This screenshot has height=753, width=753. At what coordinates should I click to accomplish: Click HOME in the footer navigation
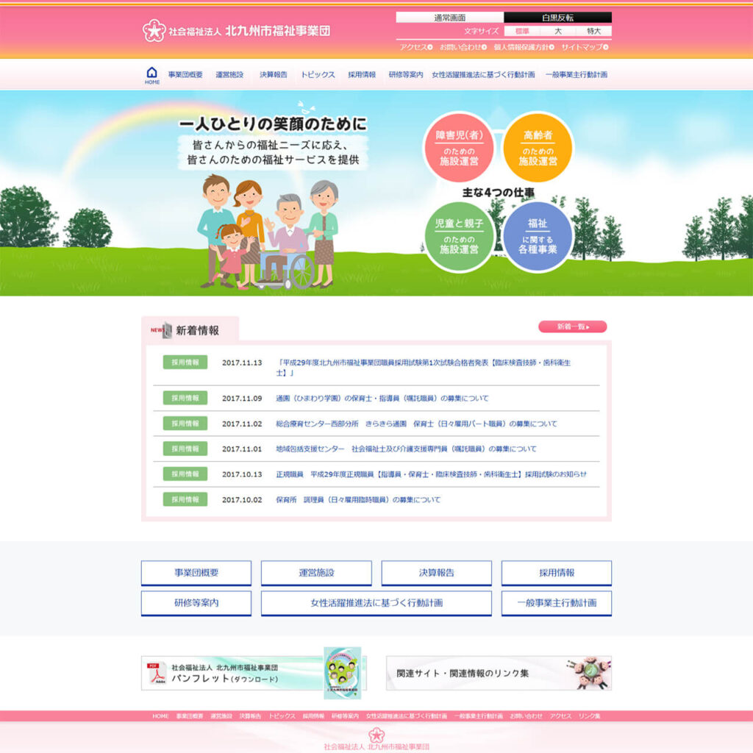[160, 716]
